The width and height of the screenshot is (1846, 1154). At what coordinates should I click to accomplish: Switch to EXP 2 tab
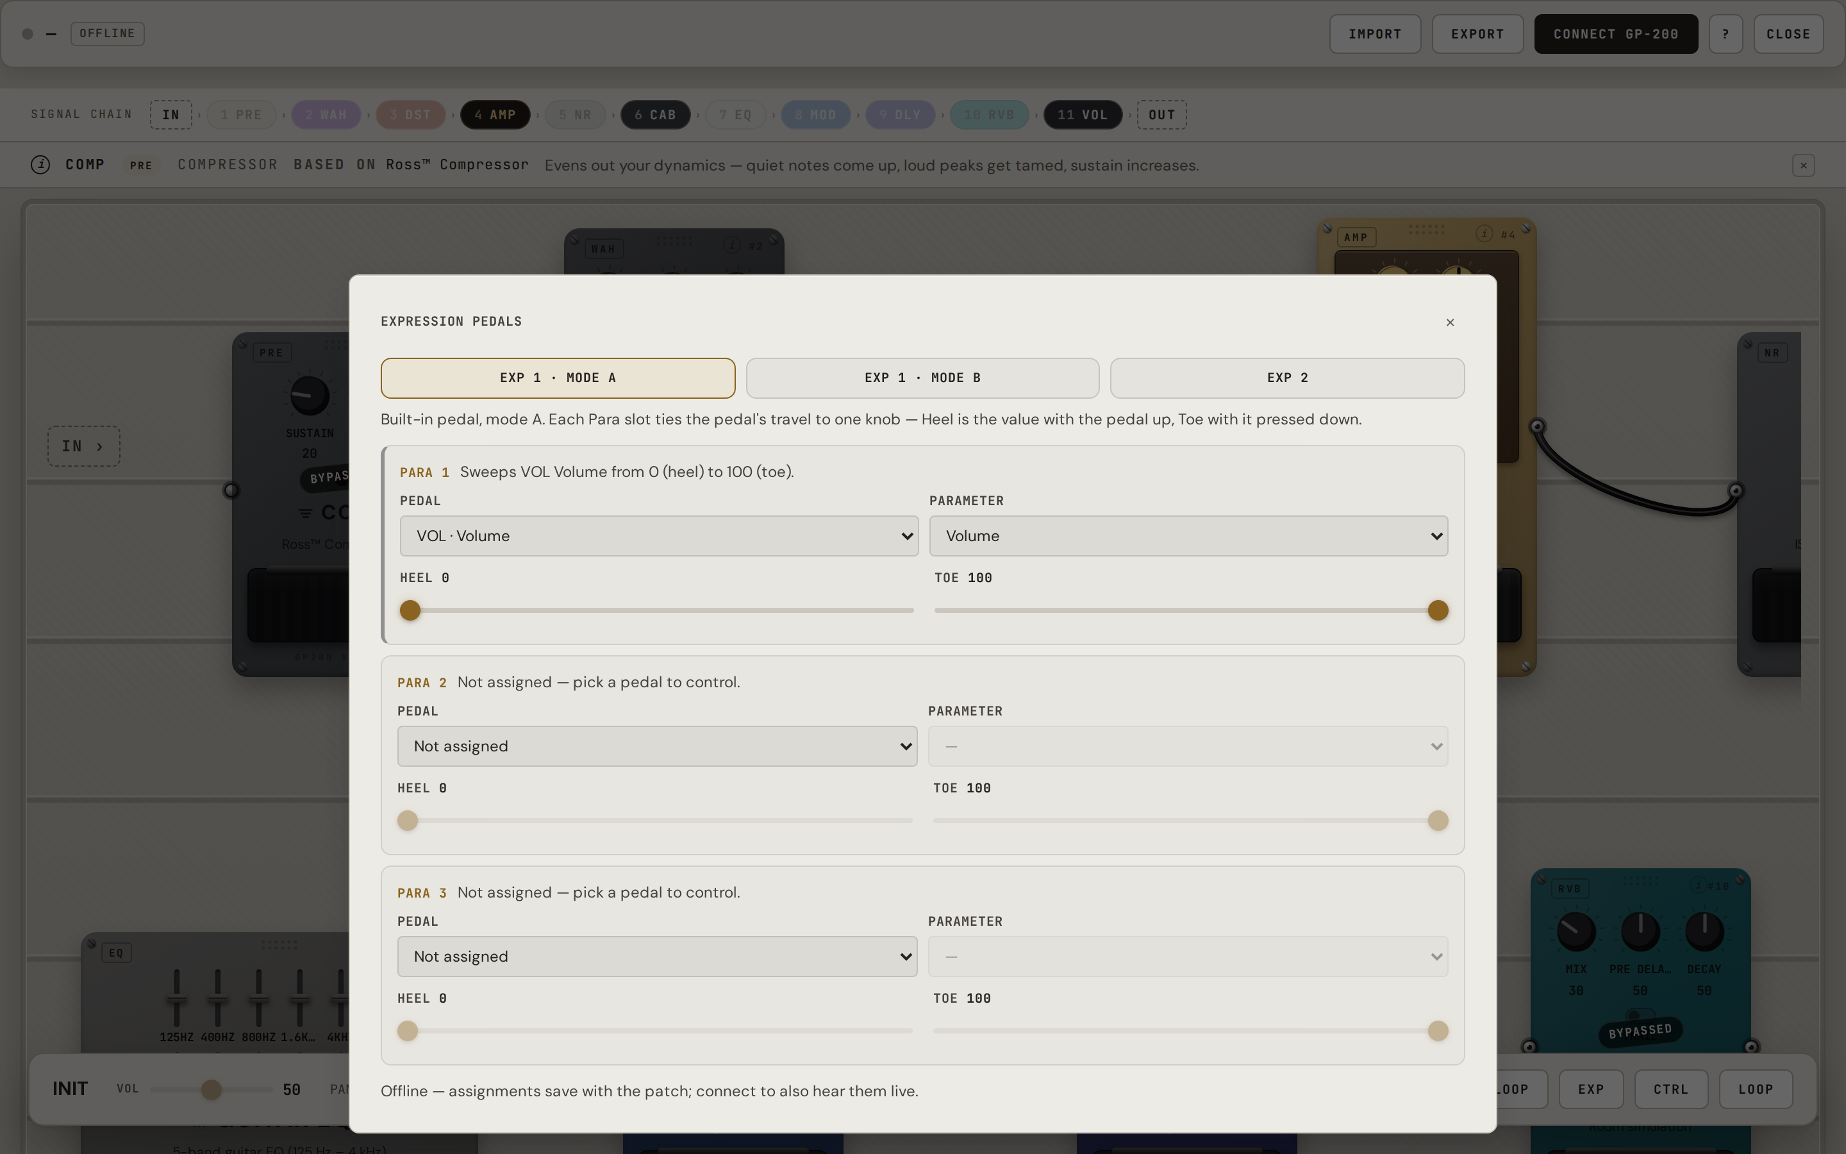tap(1287, 378)
